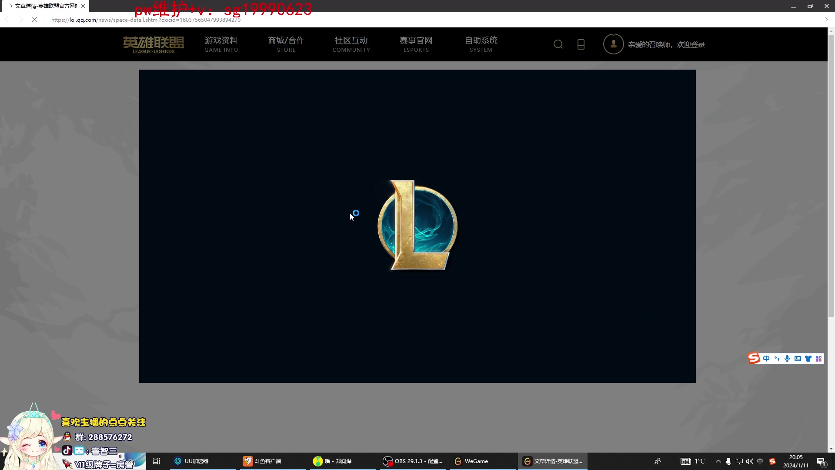Toggle Sogou Chinese/English 中 mode
This screenshot has height=470, width=835.
[x=766, y=359]
